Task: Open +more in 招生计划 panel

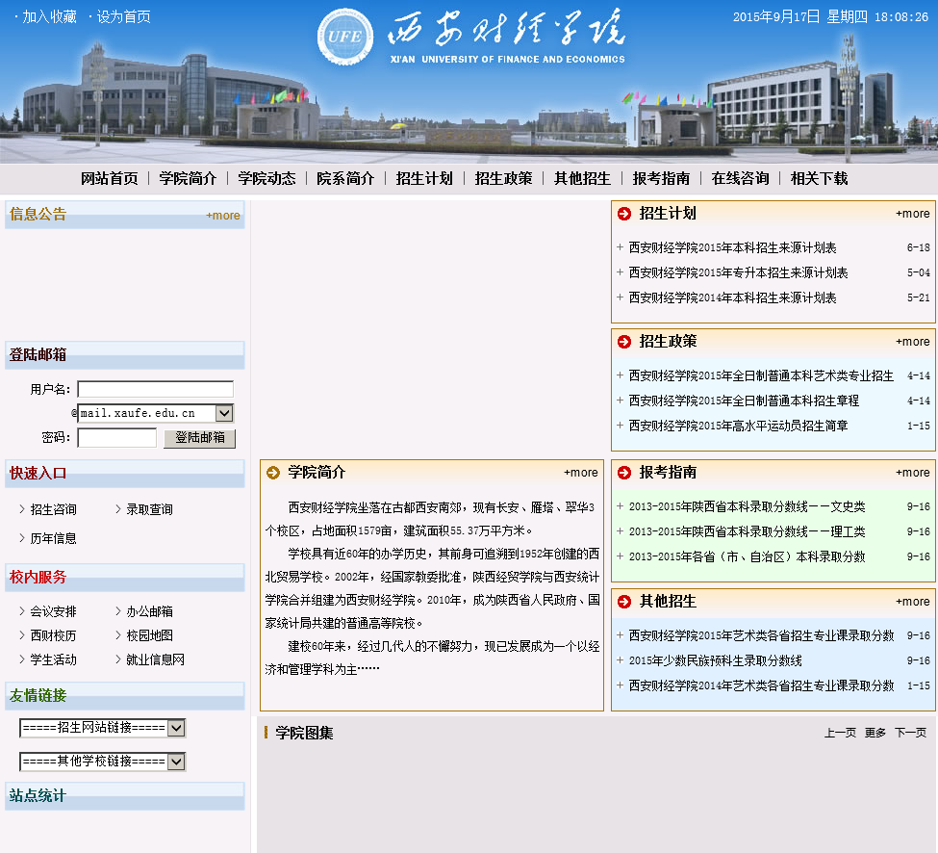Action: (x=913, y=214)
